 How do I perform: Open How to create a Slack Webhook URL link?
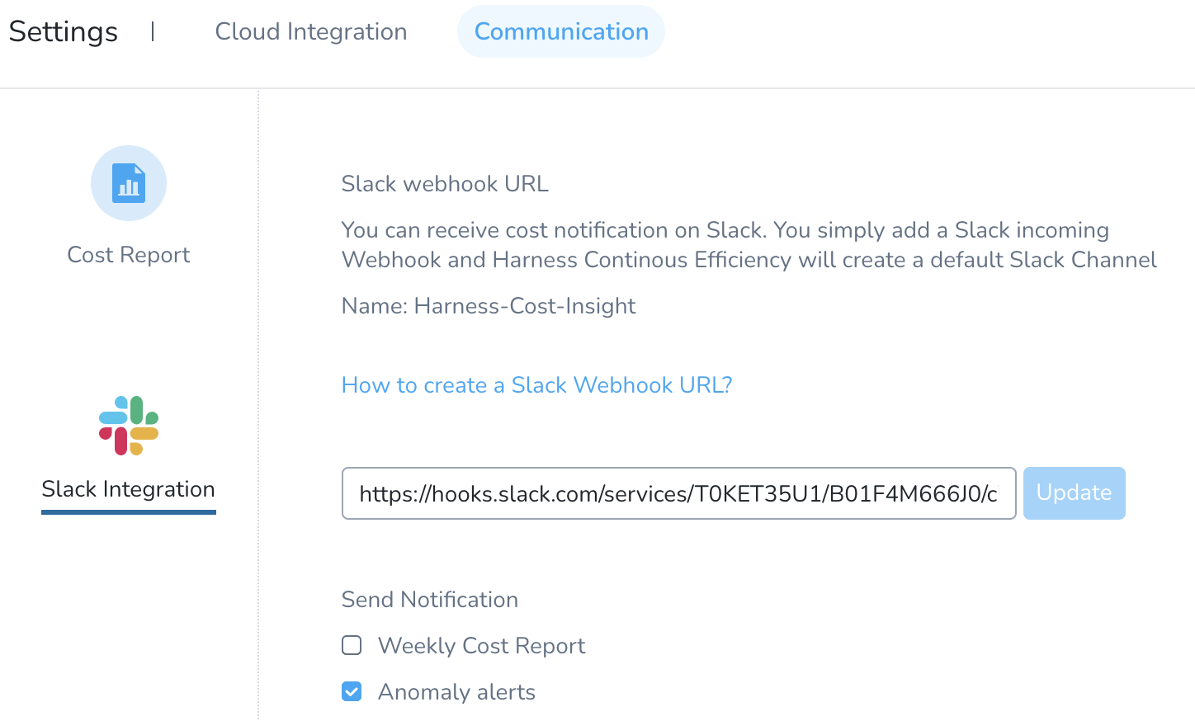click(537, 384)
